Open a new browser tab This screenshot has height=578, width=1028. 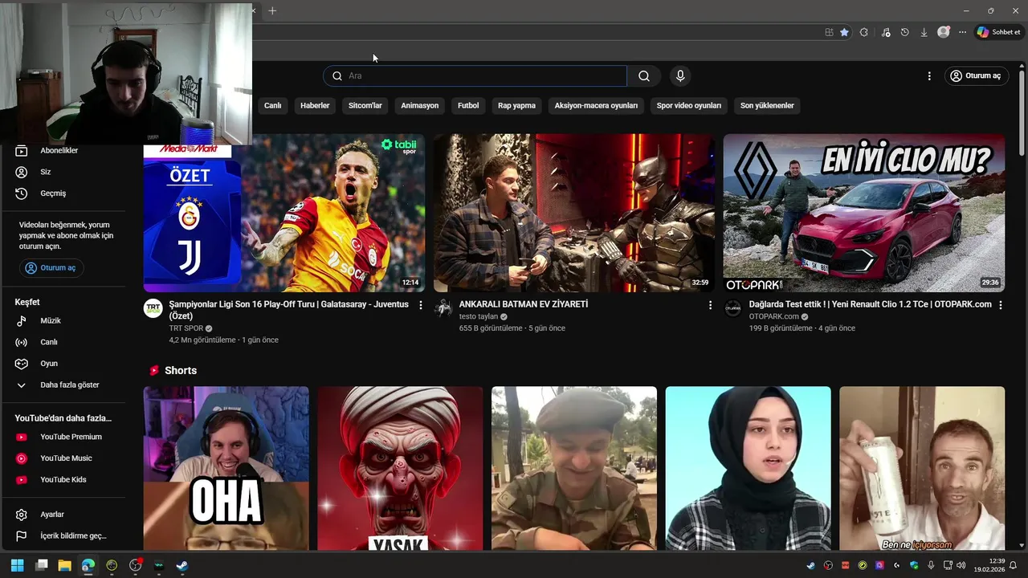(272, 10)
